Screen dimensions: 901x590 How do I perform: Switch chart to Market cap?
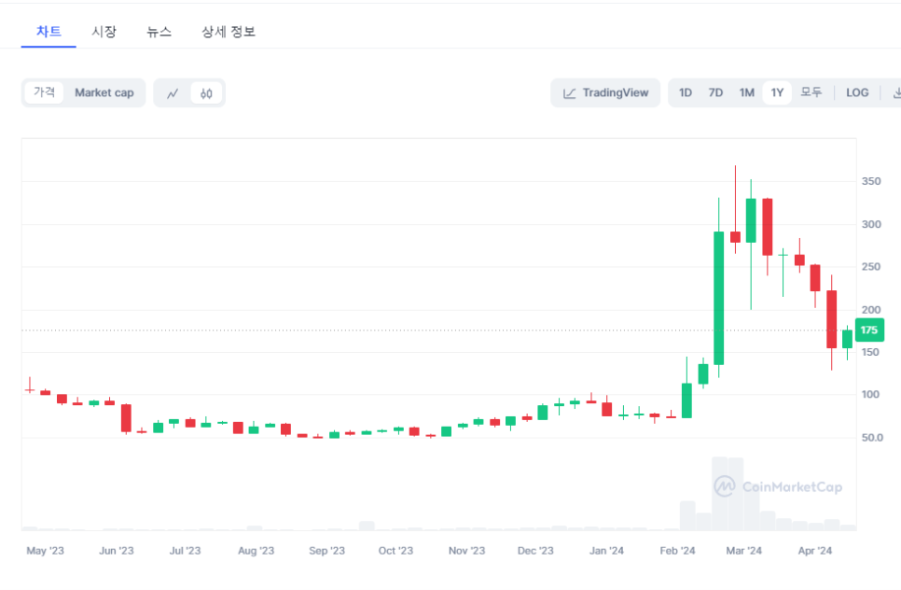point(104,92)
